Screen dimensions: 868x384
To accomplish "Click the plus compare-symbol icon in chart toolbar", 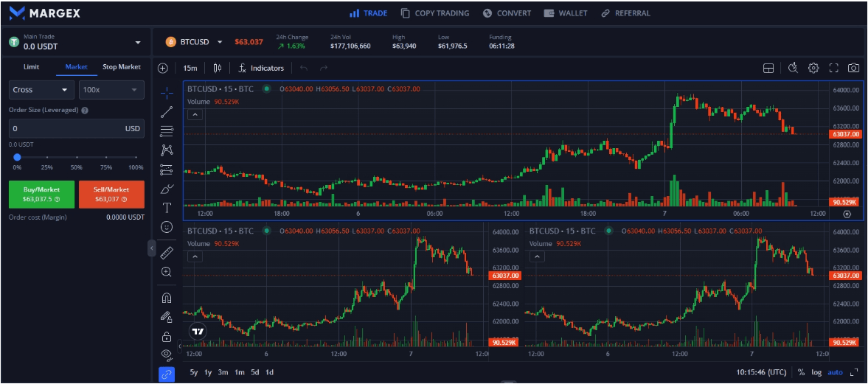I will 163,68.
